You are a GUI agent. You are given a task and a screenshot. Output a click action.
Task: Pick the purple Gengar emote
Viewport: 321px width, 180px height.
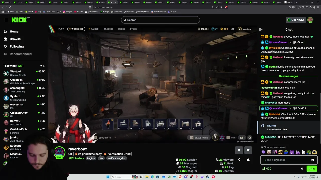point(292,152)
